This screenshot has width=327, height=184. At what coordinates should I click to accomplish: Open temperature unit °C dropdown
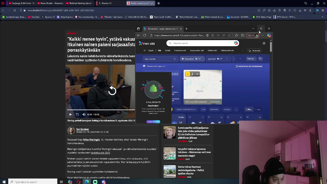[261, 59]
